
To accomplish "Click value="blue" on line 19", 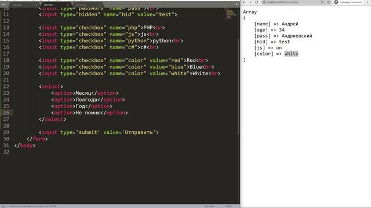I will tap(168, 67).
